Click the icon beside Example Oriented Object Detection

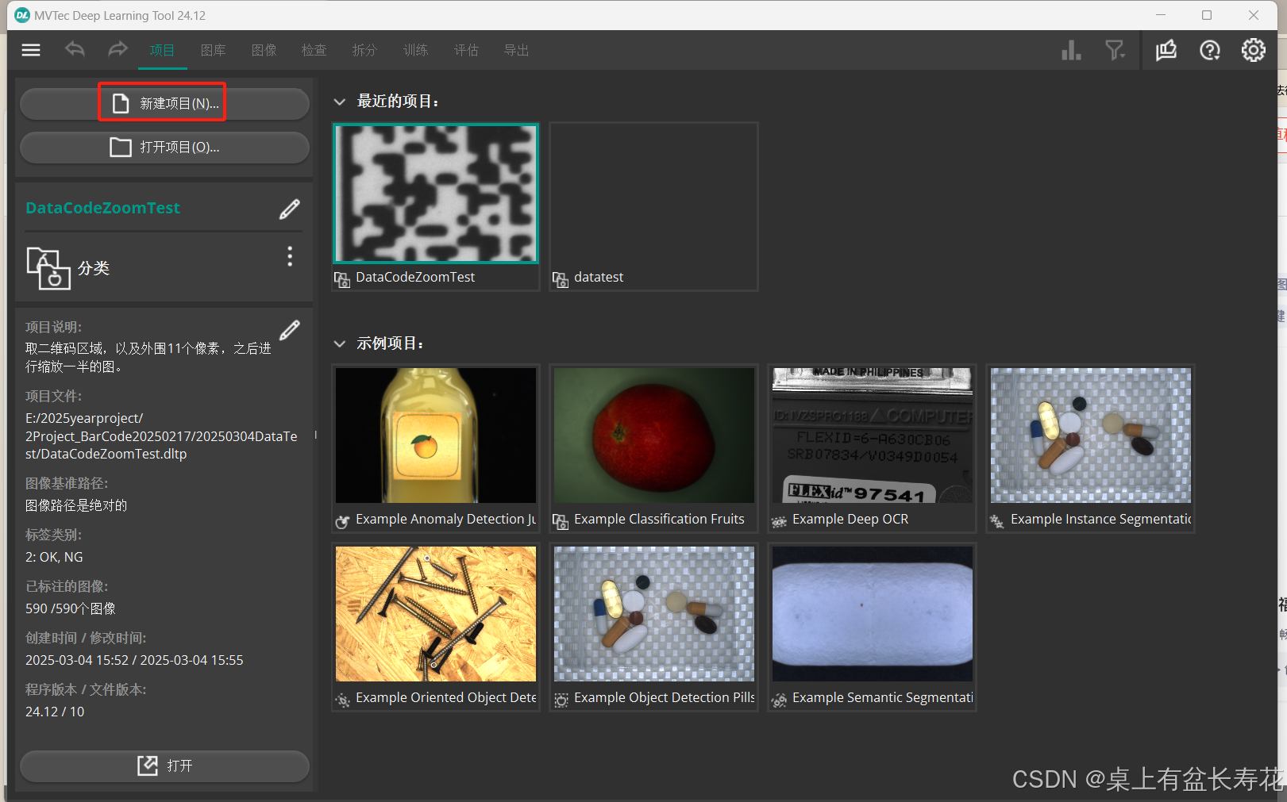[x=342, y=700]
